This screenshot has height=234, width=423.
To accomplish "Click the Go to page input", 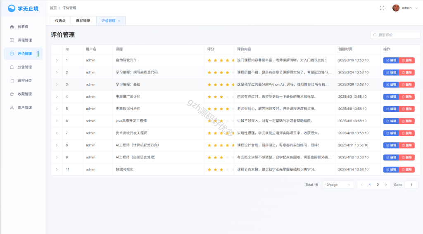I will [x=411, y=184].
